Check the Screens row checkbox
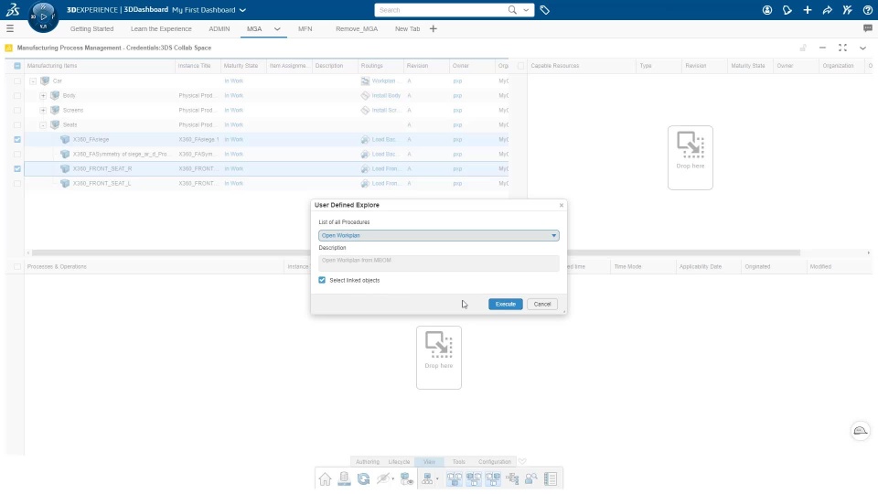 click(x=17, y=111)
